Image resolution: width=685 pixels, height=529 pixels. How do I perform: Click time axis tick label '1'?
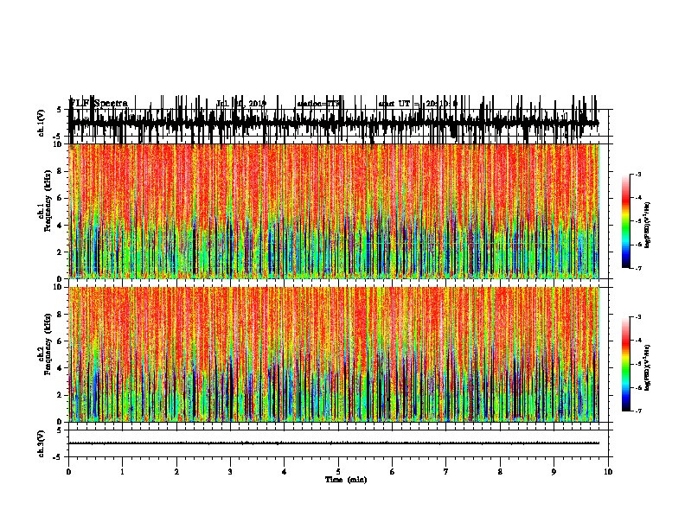click(x=122, y=472)
